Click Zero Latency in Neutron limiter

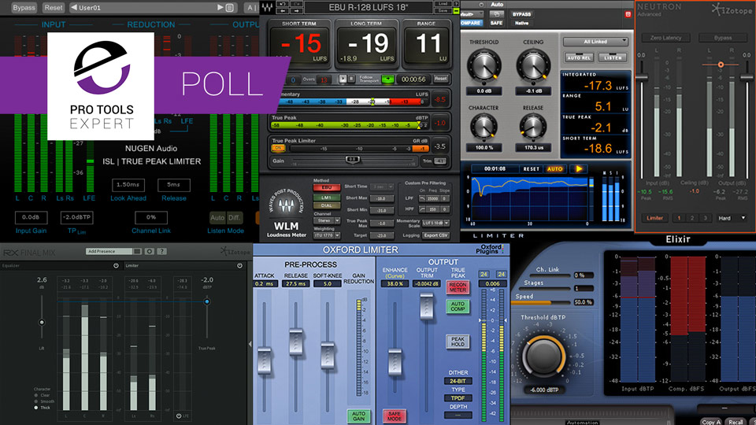[665, 38]
